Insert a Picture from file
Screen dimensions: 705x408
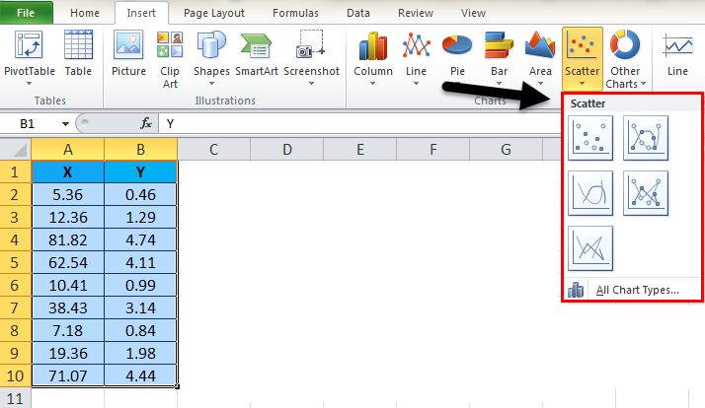point(128,53)
